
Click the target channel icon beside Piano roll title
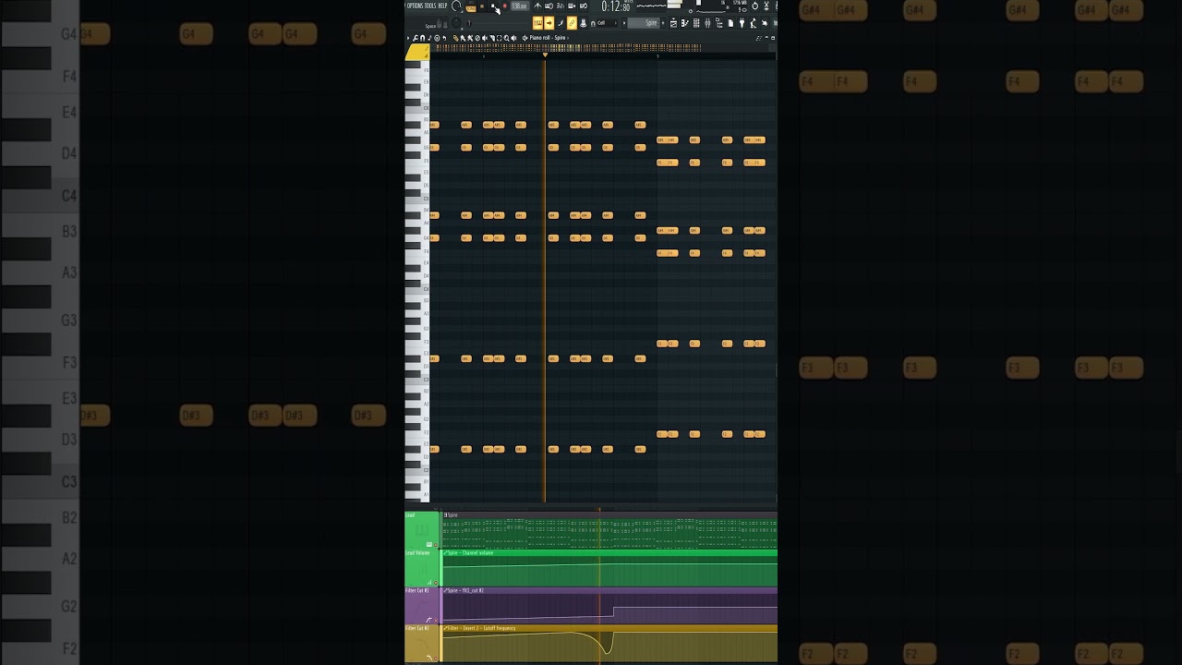coord(525,38)
